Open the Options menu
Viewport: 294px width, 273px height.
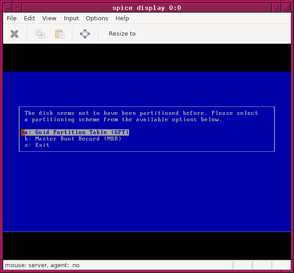point(97,18)
